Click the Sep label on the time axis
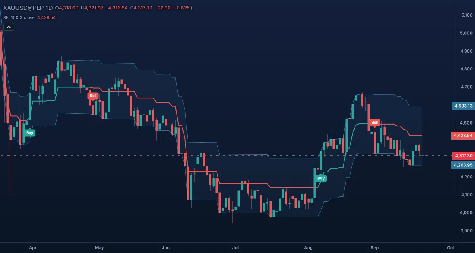This screenshot has height=253, width=475. tap(374, 248)
